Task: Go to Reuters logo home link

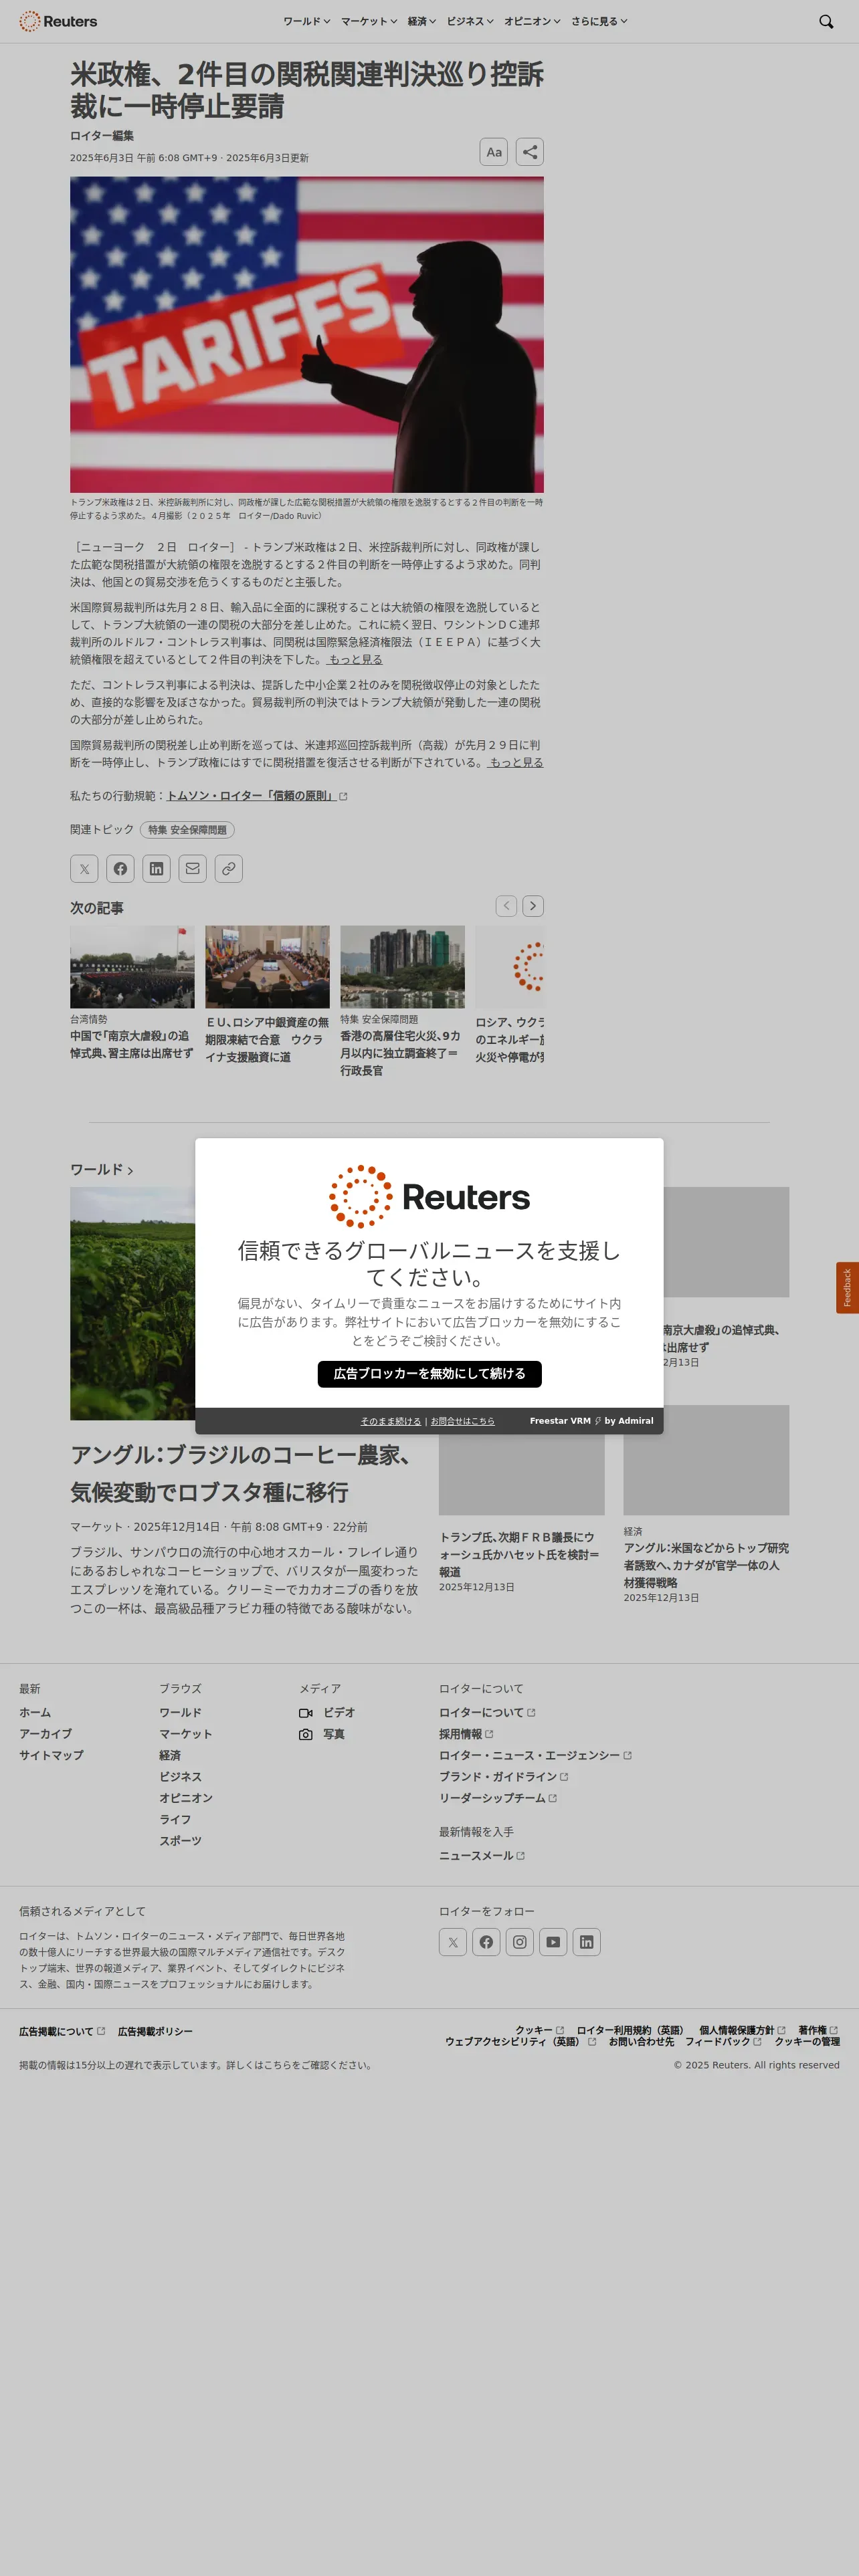Action: [x=58, y=21]
